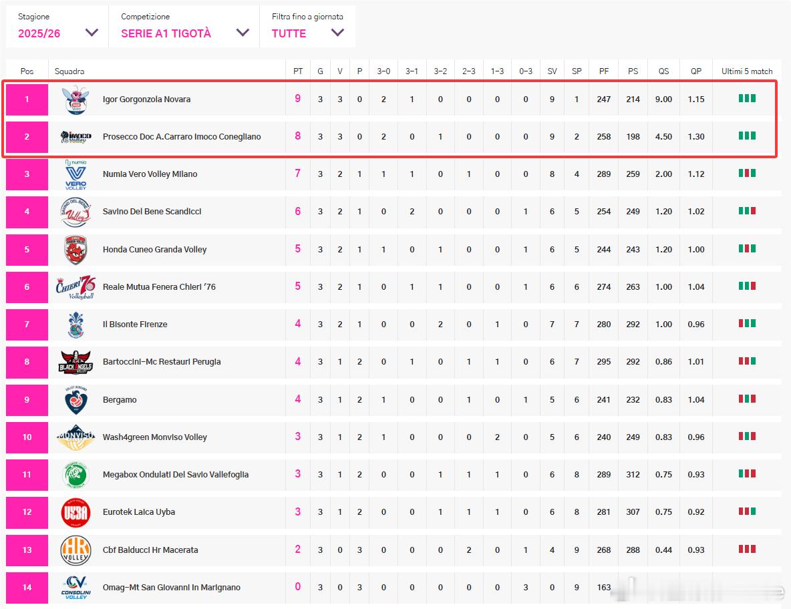Click the PF column header

tap(603, 71)
